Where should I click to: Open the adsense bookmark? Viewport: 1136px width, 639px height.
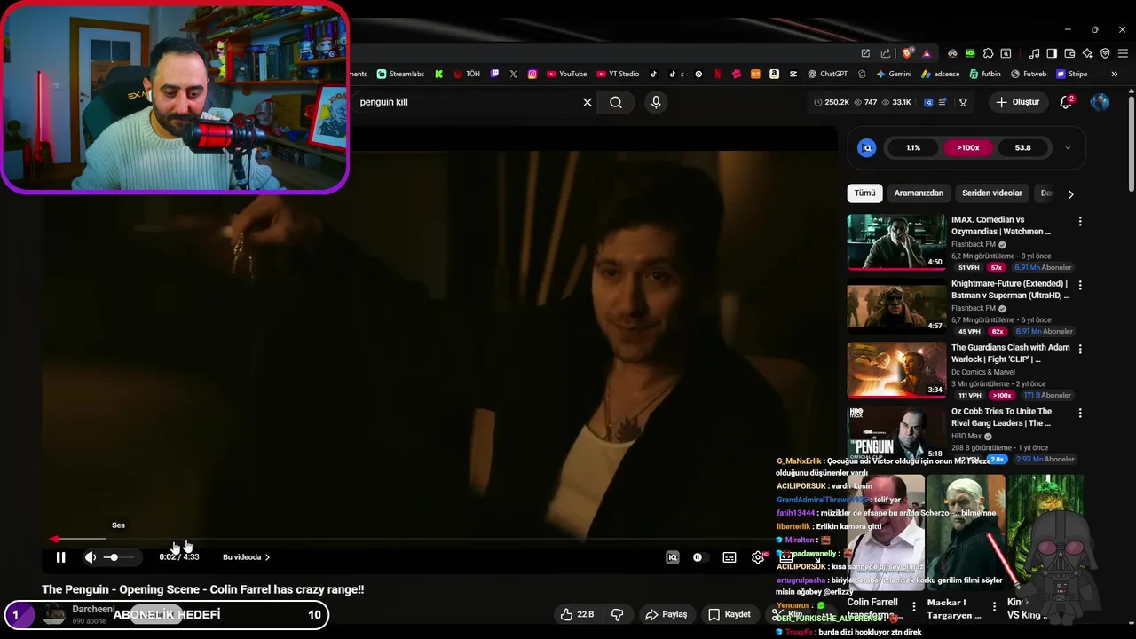pos(940,74)
